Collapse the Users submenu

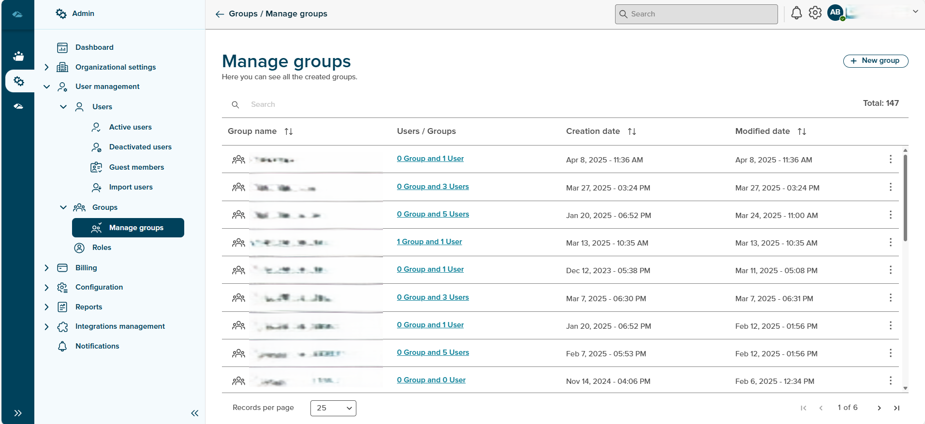[x=63, y=107]
